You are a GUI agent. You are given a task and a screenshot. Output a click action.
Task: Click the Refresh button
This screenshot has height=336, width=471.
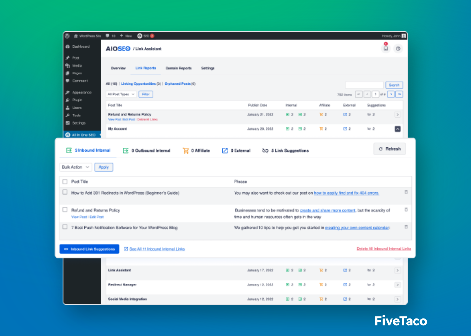pos(390,149)
